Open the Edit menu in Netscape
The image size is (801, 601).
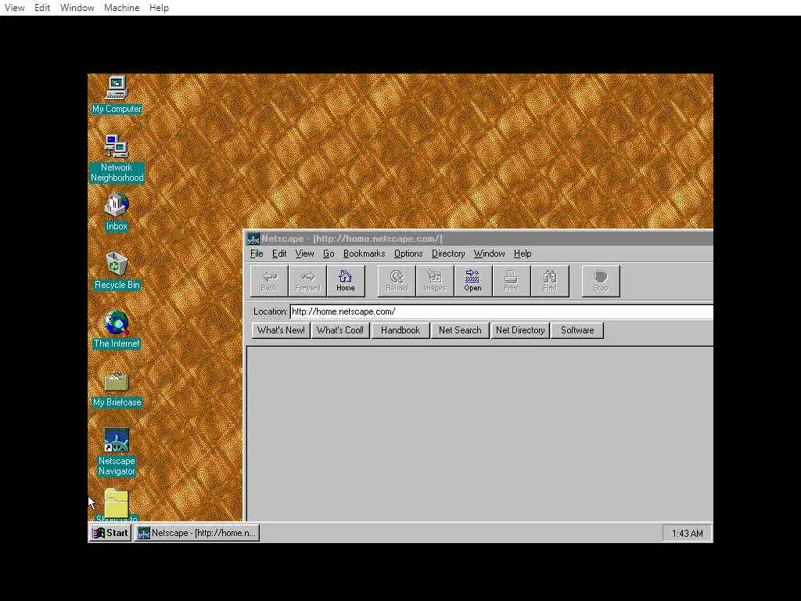pyautogui.click(x=279, y=254)
